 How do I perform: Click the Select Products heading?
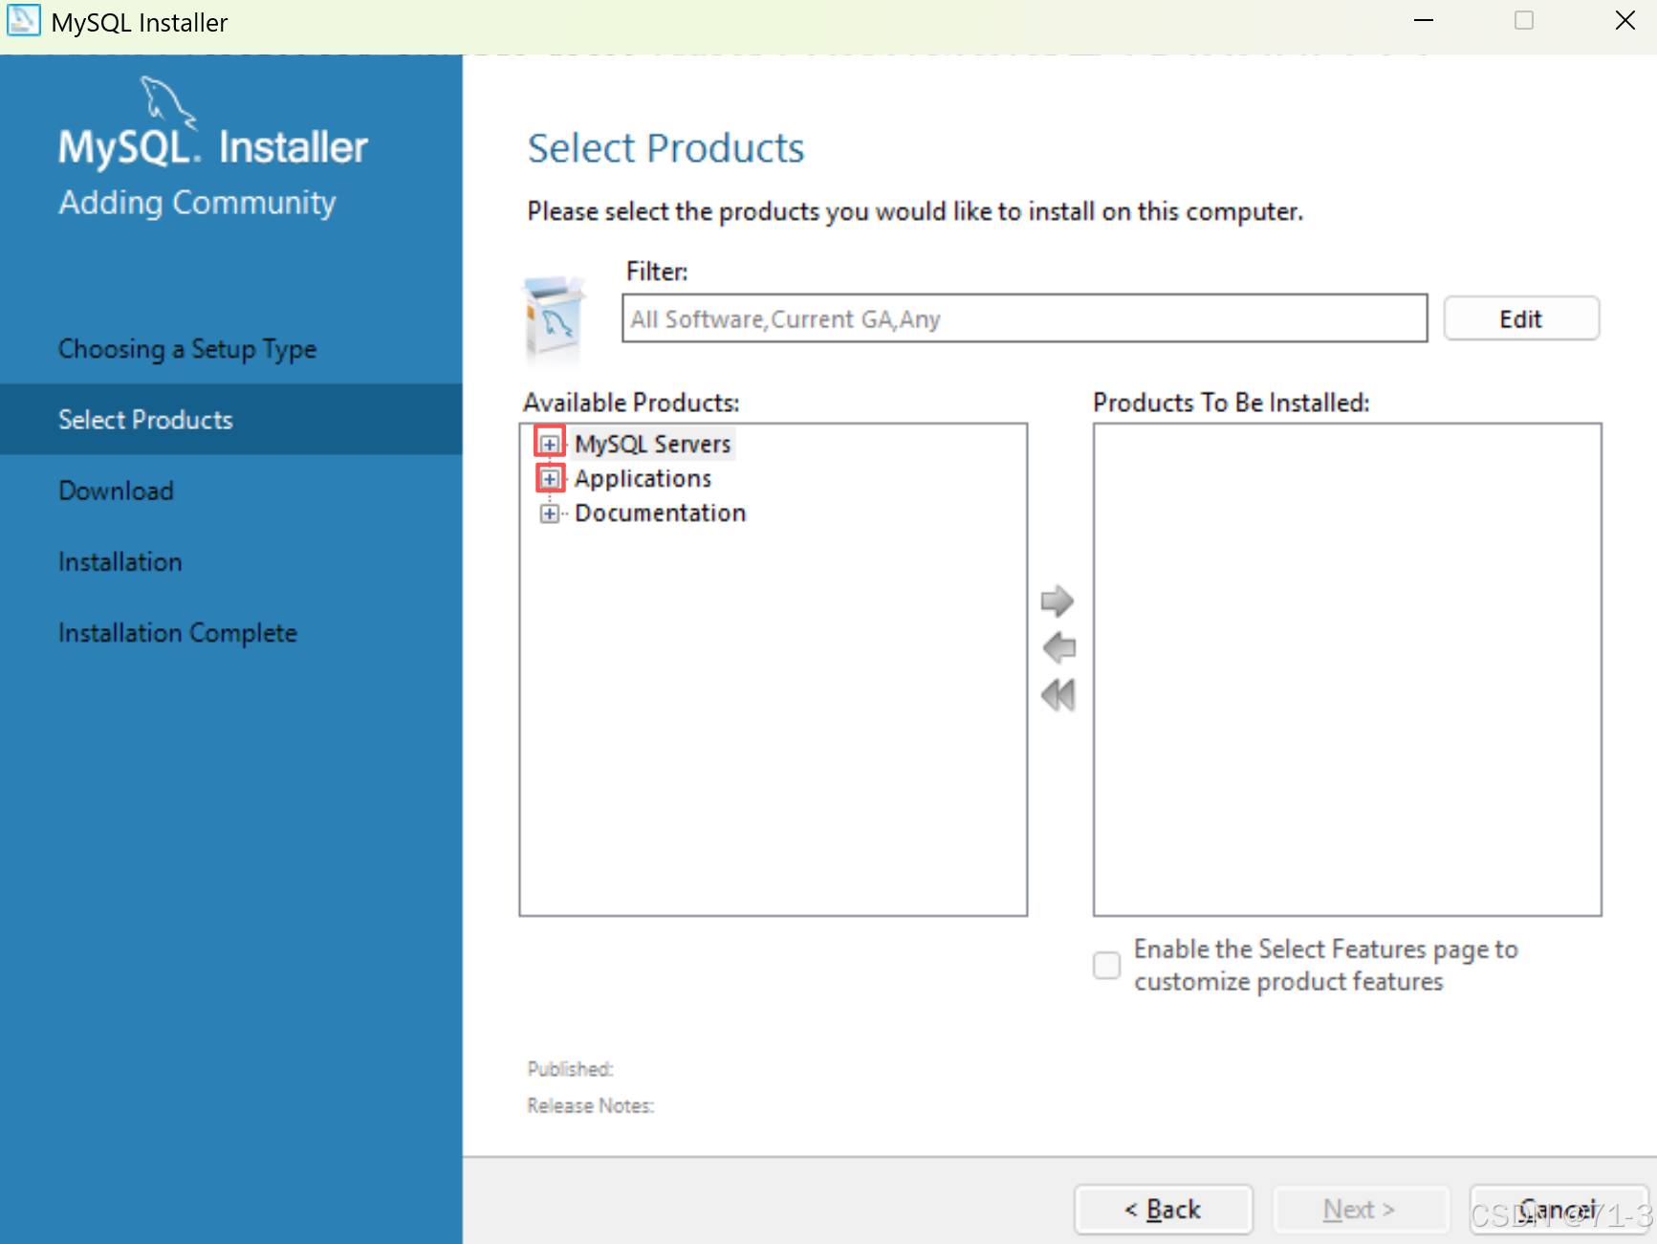[x=665, y=148]
